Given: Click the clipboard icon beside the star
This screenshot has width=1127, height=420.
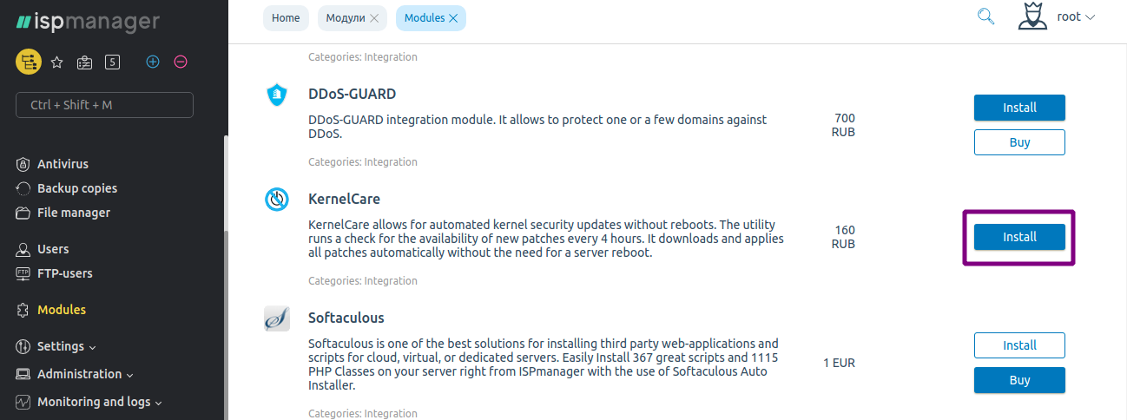Looking at the screenshot, I should (x=84, y=62).
